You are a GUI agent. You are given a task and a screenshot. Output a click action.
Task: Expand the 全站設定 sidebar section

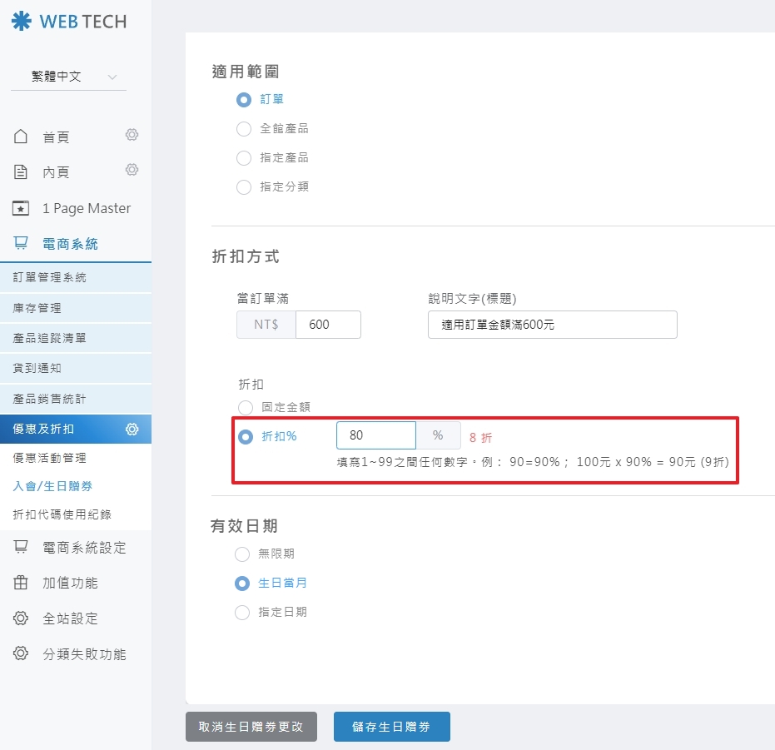pos(70,618)
